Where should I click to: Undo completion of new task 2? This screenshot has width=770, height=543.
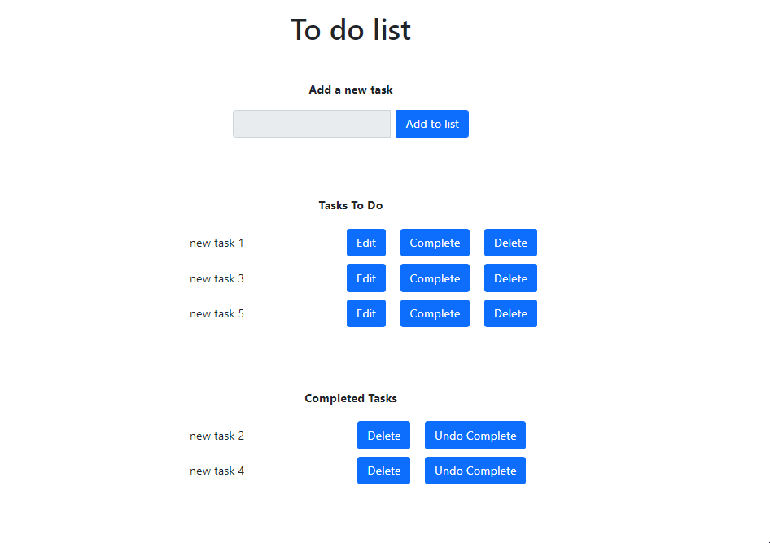[475, 435]
